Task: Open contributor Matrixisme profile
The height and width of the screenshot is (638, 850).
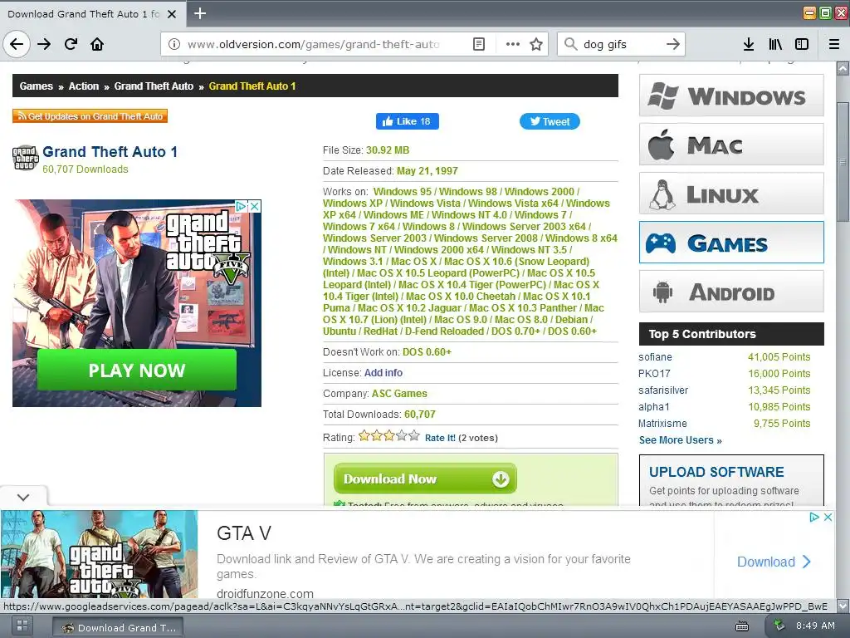Action: 662,423
